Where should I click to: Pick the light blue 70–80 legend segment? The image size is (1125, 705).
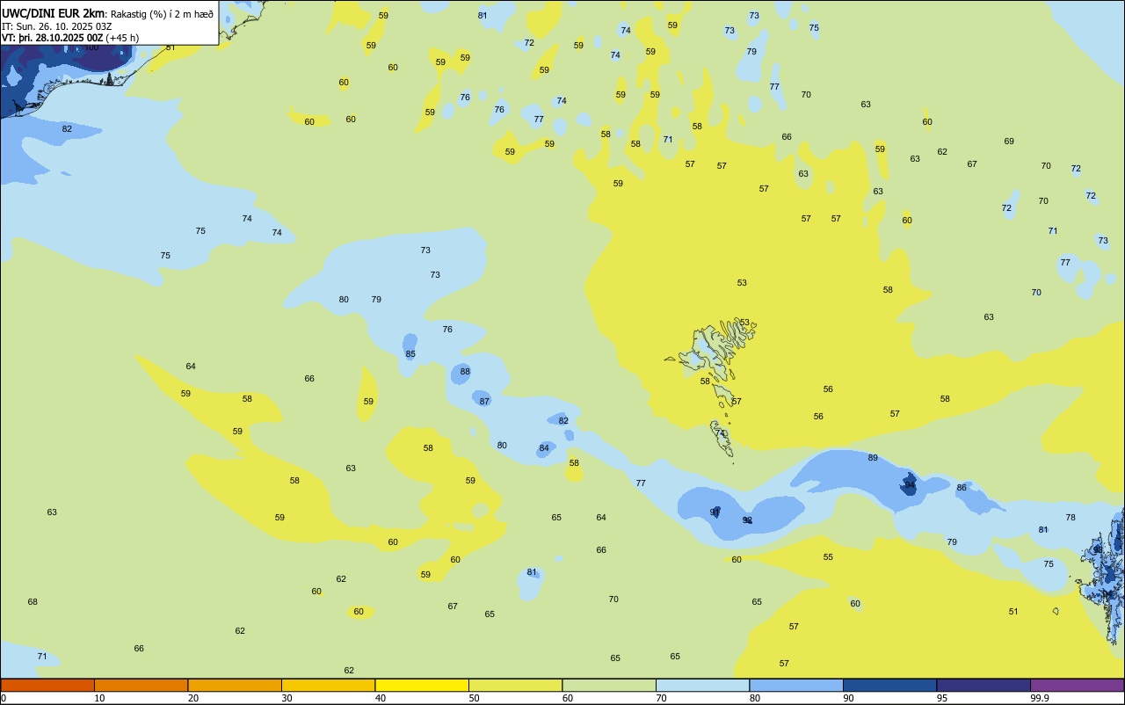point(702,685)
